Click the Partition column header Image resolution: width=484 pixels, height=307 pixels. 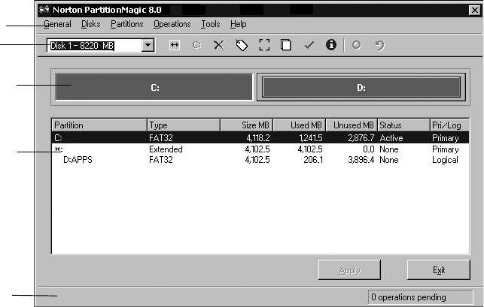tap(99, 125)
